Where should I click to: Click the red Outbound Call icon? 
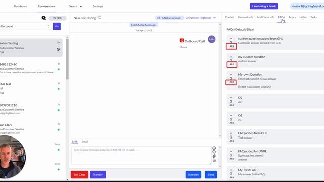point(182,41)
